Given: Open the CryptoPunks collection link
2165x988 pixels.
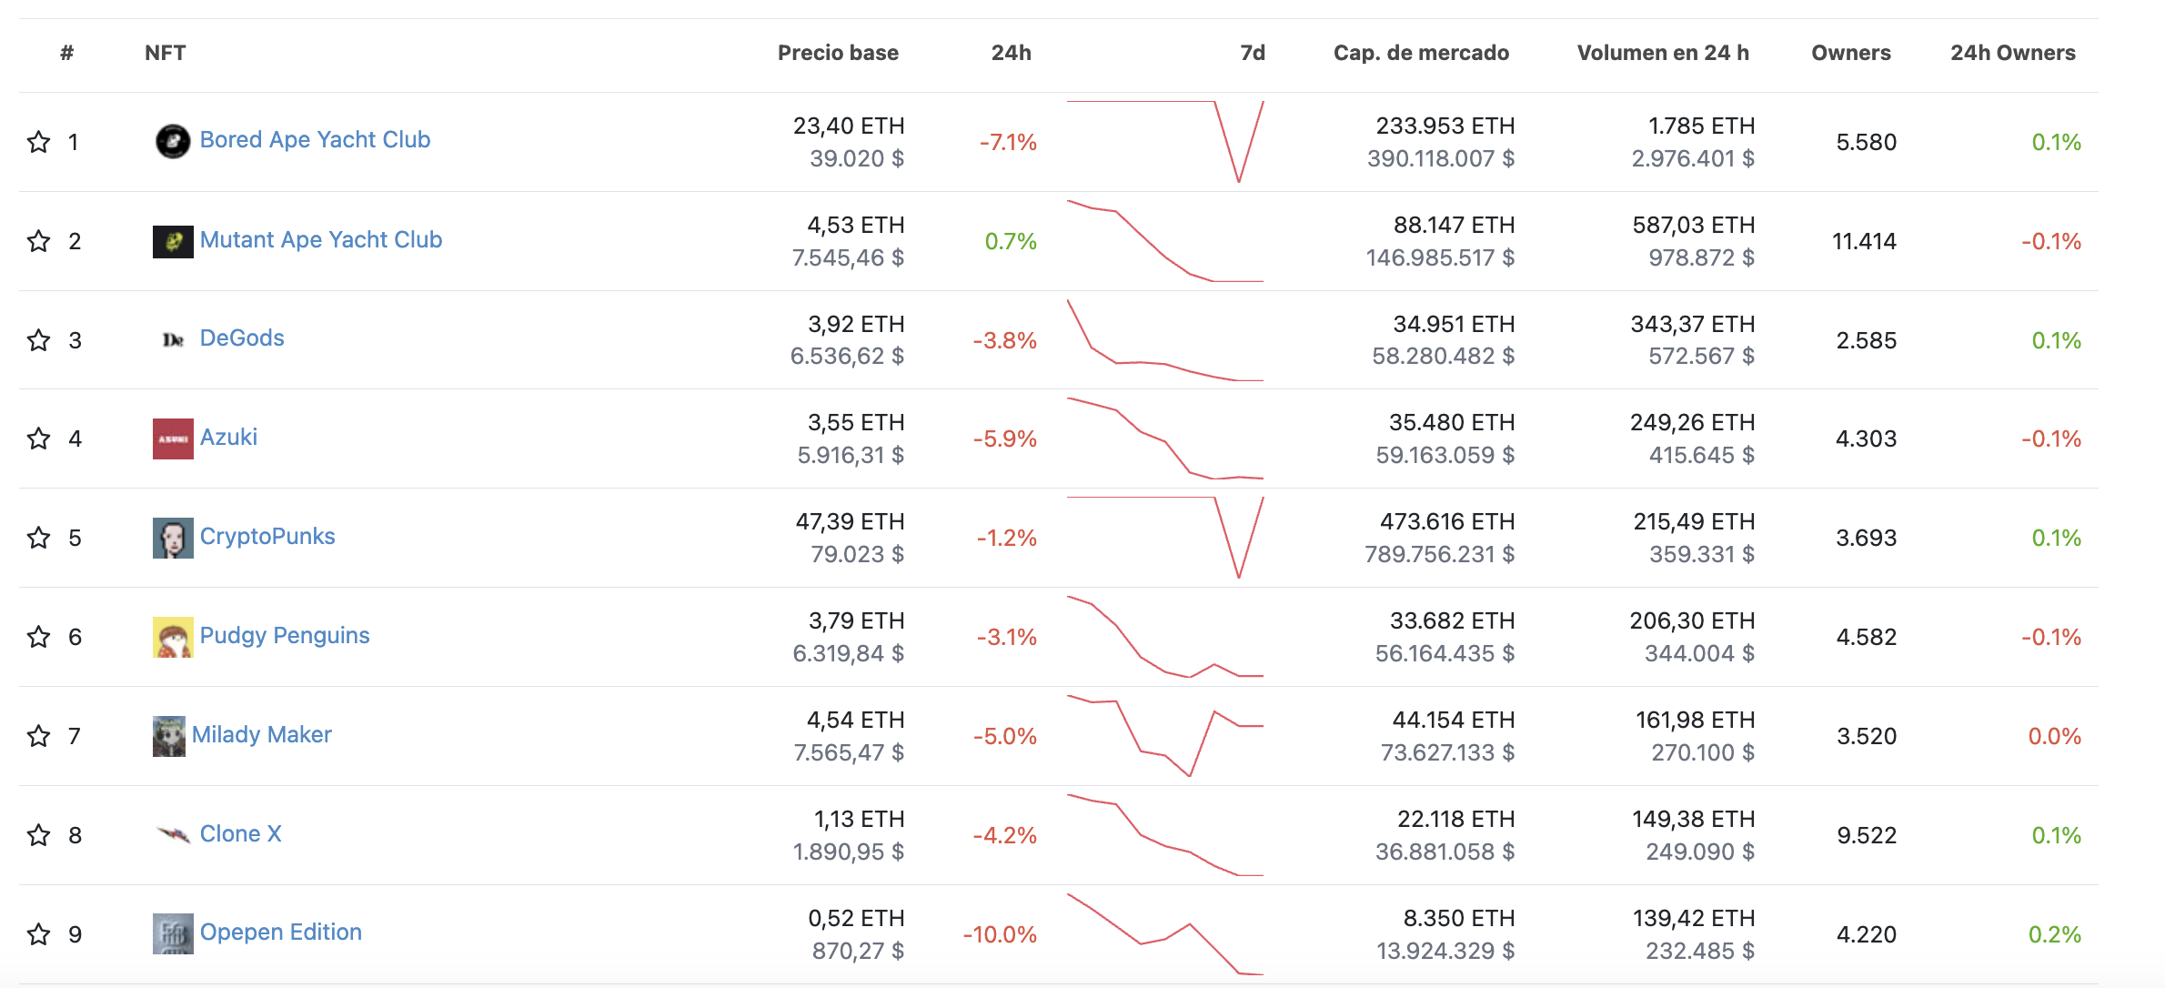Looking at the screenshot, I should 267,537.
